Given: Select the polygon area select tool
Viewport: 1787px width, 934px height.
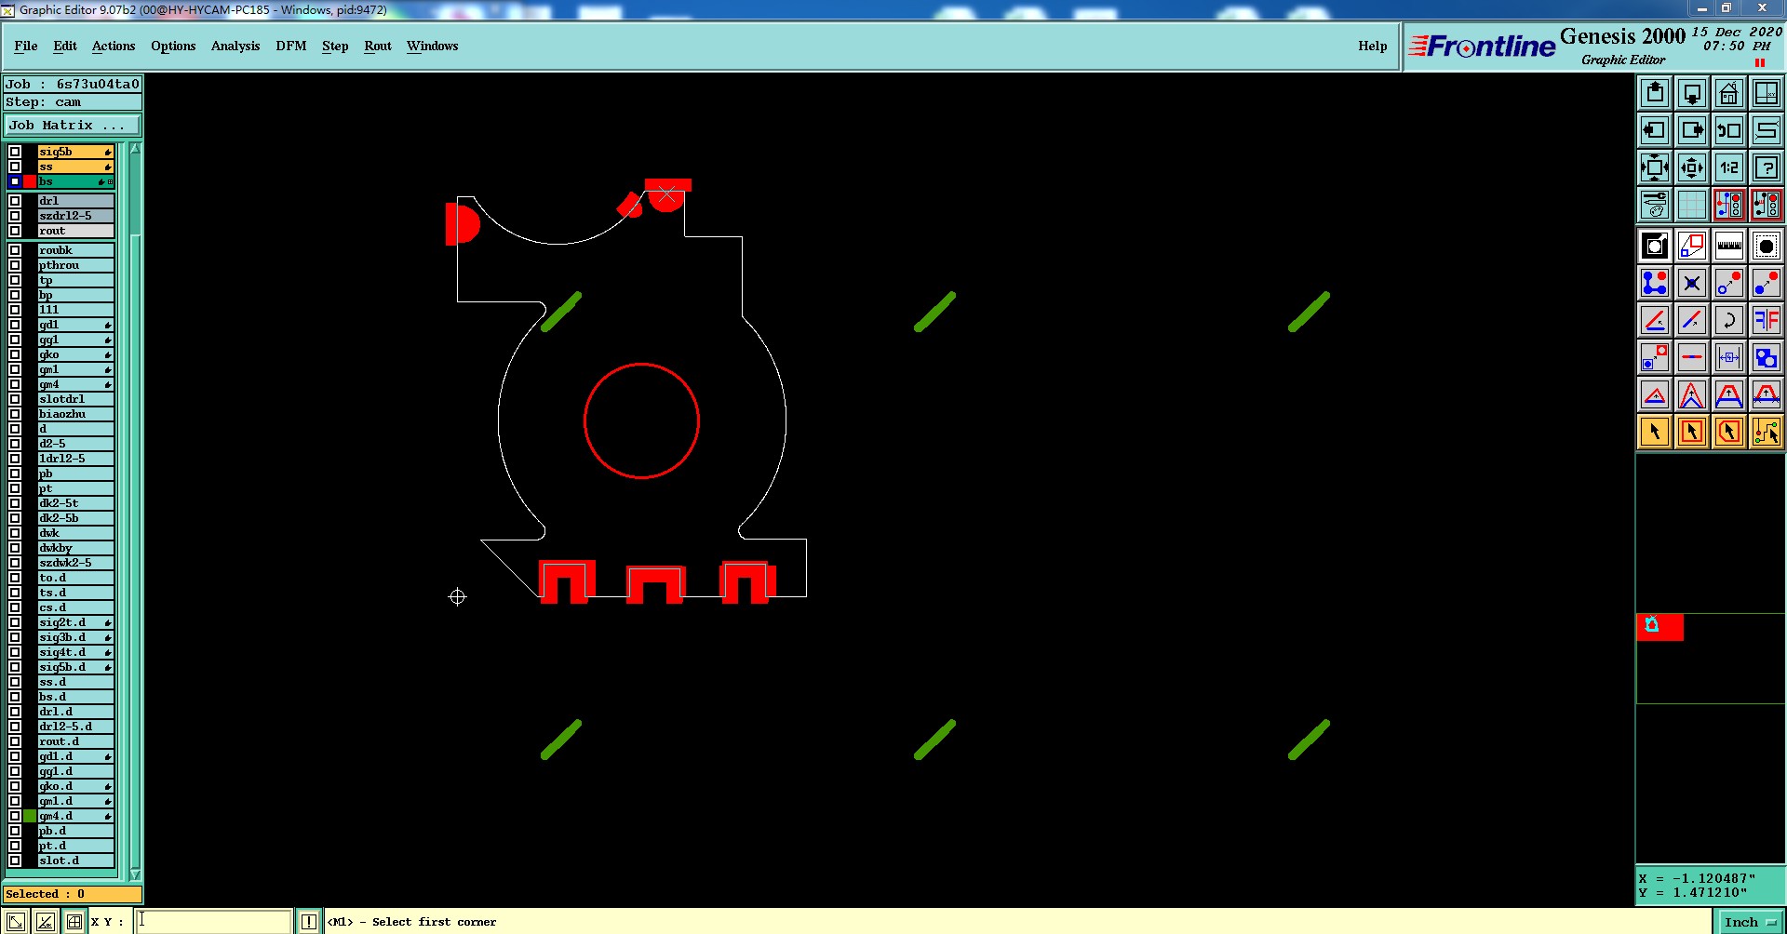Looking at the screenshot, I should coord(1729,432).
